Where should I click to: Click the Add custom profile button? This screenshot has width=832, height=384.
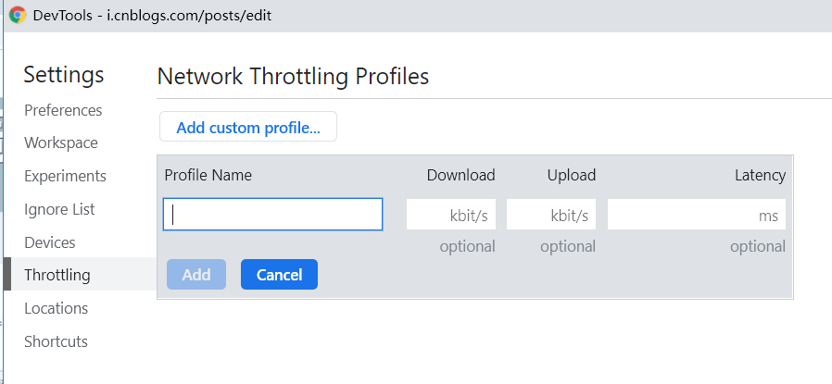pyautogui.click(x=248, y=128)
